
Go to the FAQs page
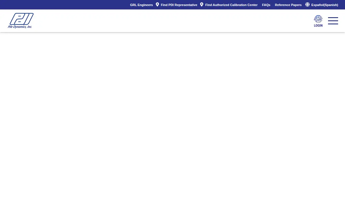[x=266, y=5]
